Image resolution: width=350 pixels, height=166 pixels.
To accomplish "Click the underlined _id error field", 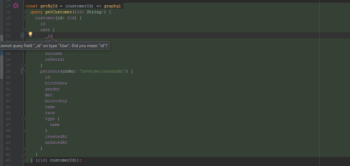I will pos(50,36).
